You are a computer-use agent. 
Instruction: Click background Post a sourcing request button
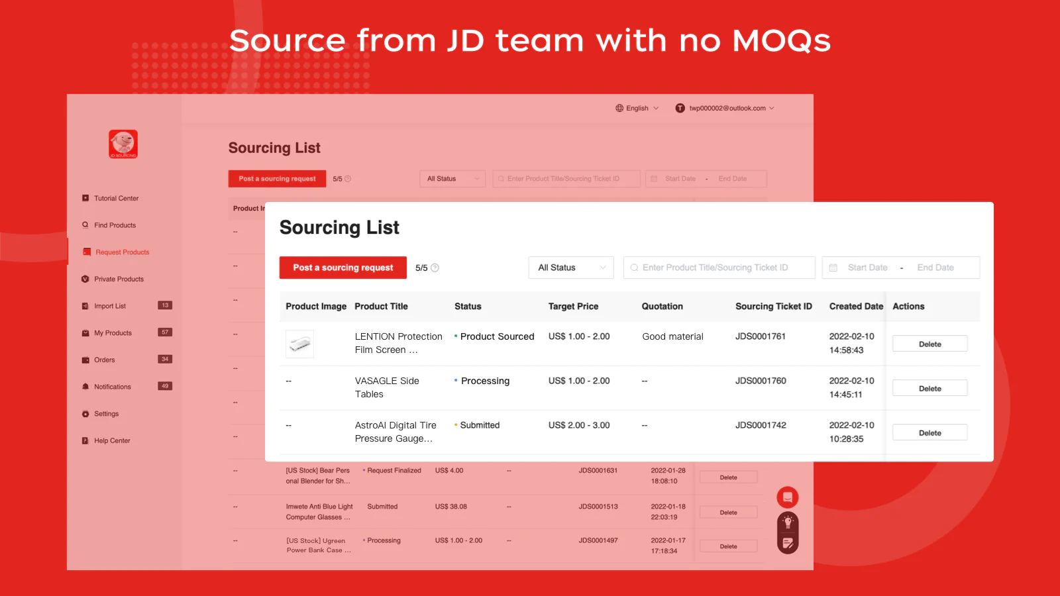click(x=277, y=179)
